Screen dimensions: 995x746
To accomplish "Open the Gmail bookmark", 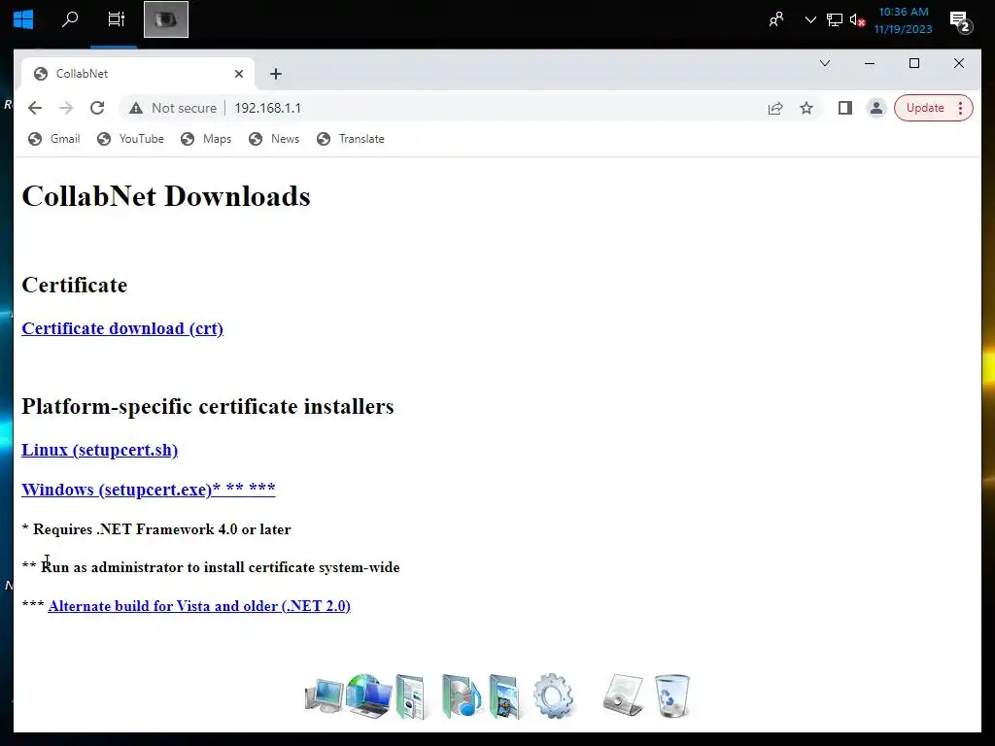I will point(54,139).
